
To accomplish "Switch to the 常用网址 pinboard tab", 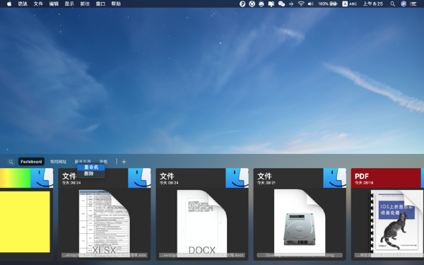I will [x=58, y=162].
